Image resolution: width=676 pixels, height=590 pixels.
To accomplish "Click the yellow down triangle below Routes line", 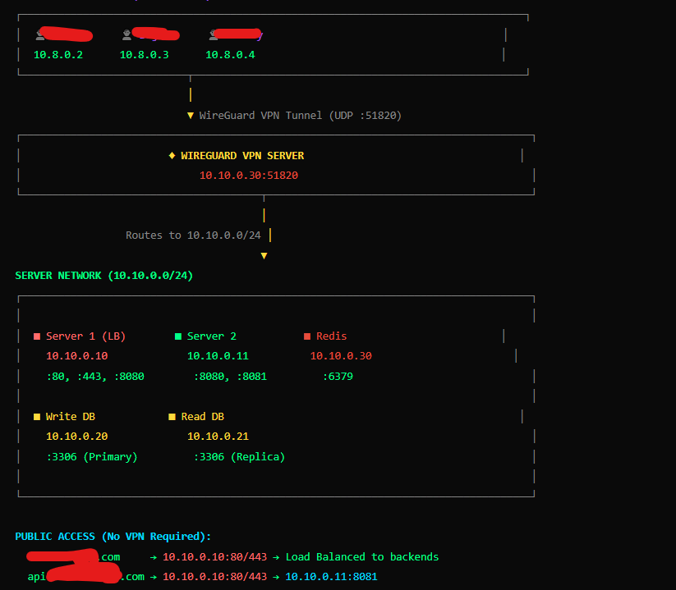I will click(264, 256).
